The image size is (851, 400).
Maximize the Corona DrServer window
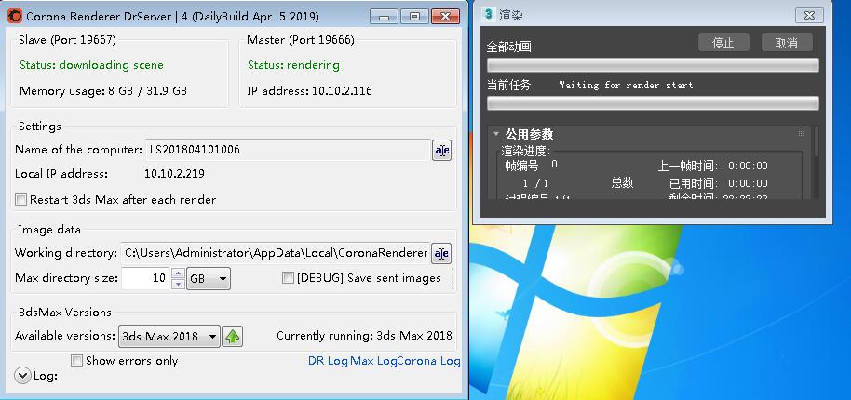point(415,16)
